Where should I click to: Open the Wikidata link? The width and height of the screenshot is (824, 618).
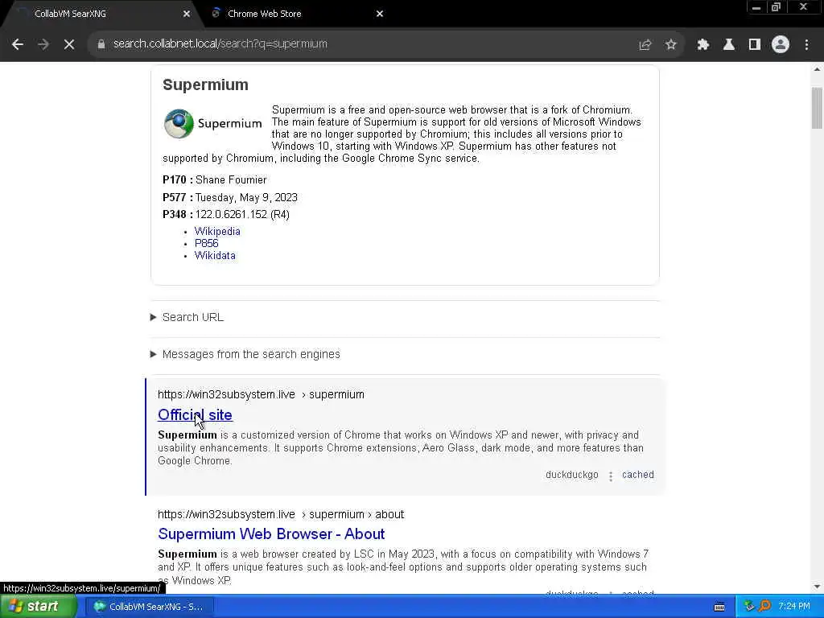point(215,255)
